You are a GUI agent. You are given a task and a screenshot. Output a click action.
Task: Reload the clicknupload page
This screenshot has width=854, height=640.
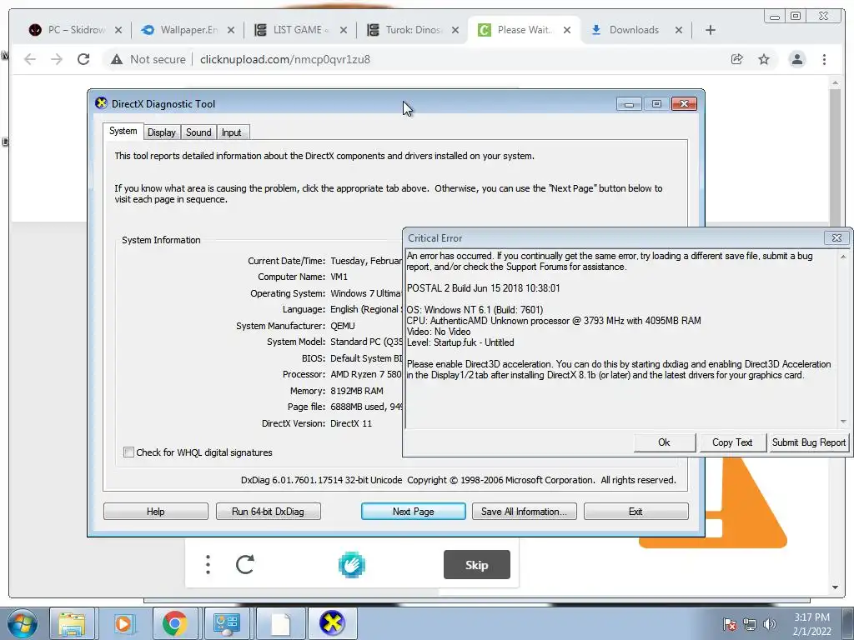(x=83, y=59)
